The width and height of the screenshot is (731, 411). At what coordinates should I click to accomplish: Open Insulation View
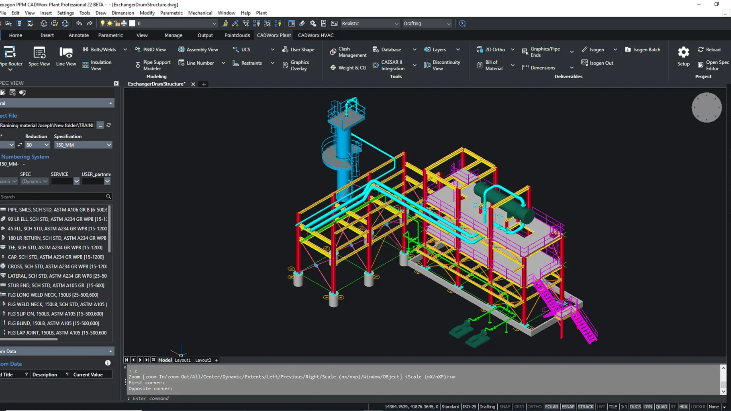coord(97,65)
